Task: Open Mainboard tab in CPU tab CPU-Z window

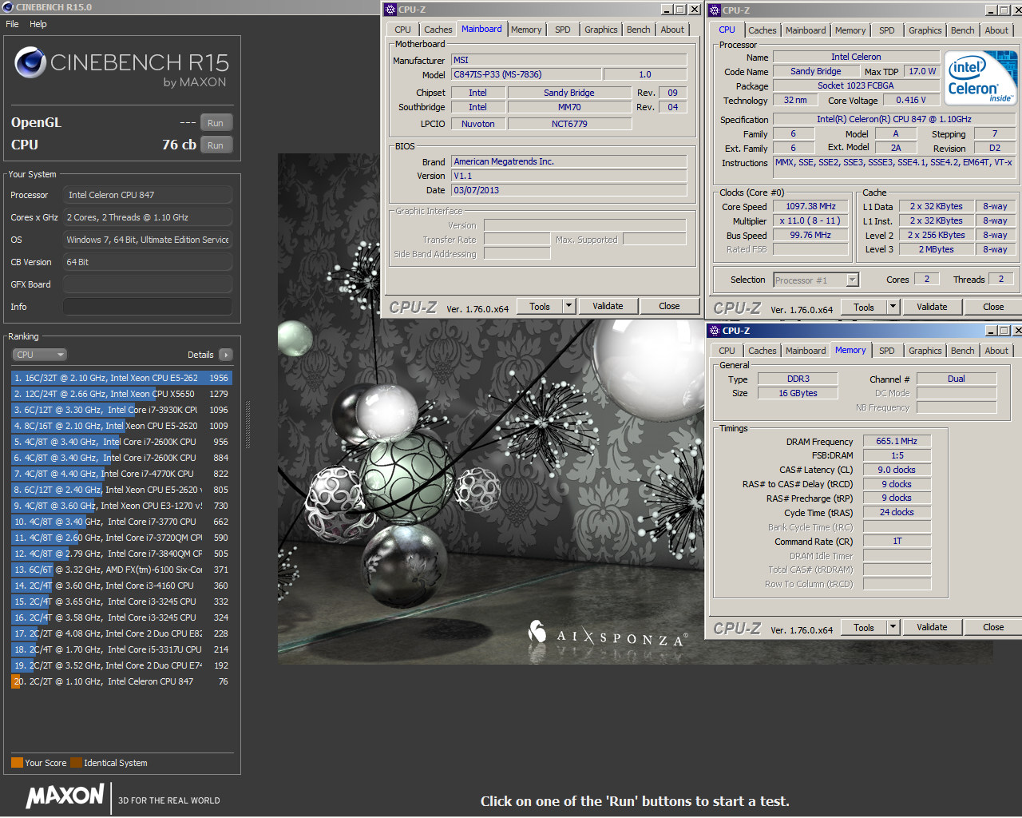Action: [806, 30]
